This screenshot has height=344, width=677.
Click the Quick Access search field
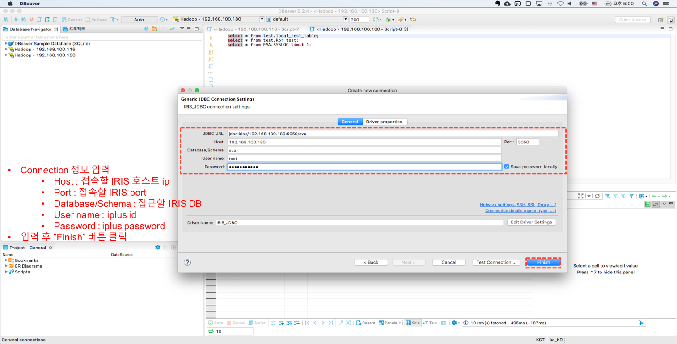633,20
